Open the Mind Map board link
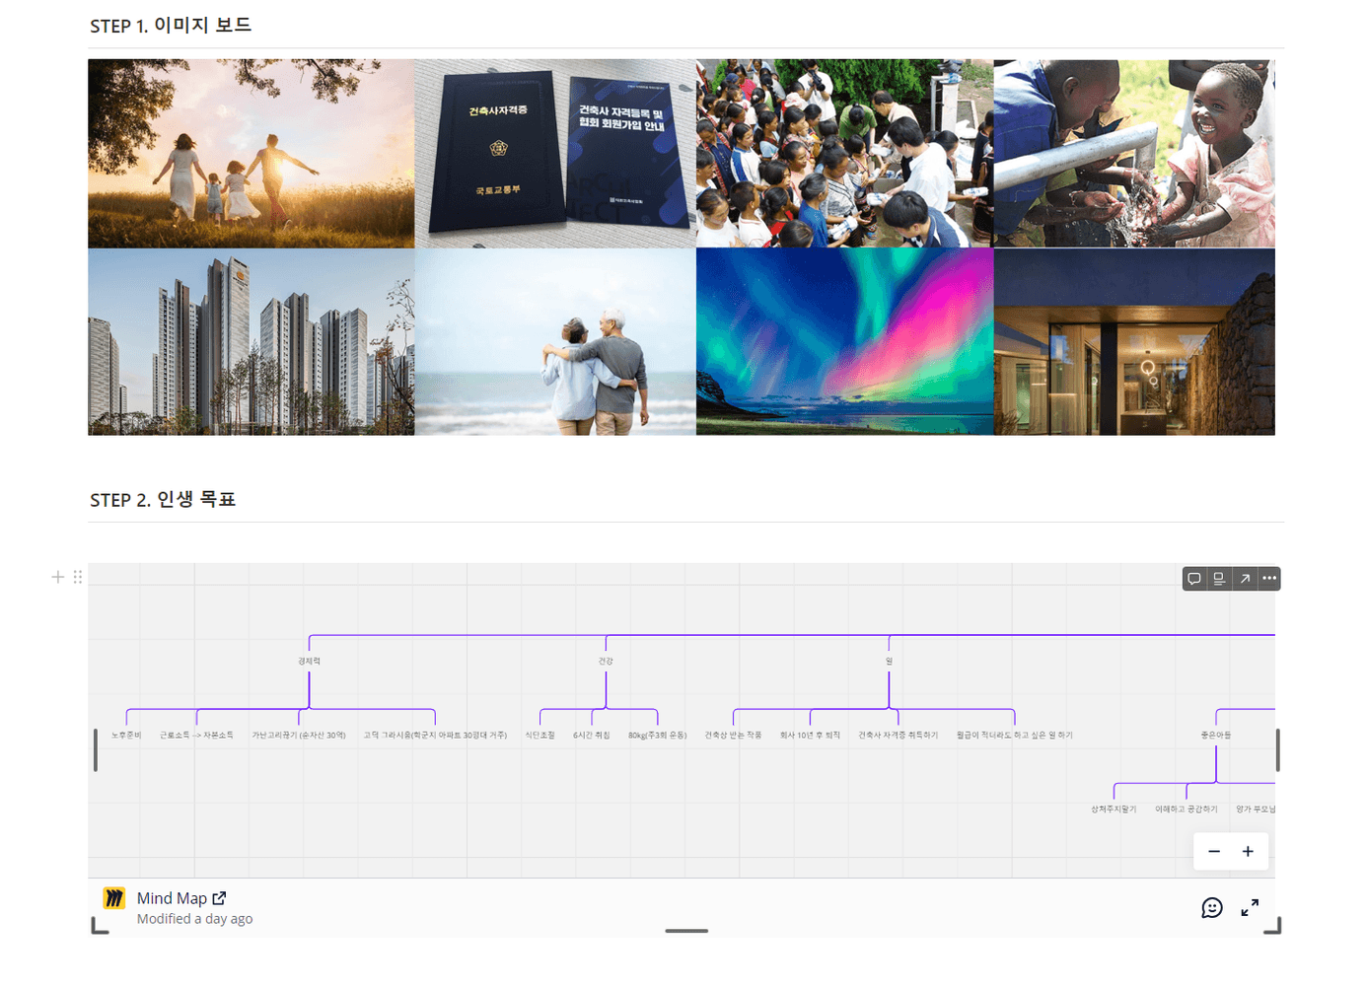The height and width of the screenshot is (988, 1367). 172,898
